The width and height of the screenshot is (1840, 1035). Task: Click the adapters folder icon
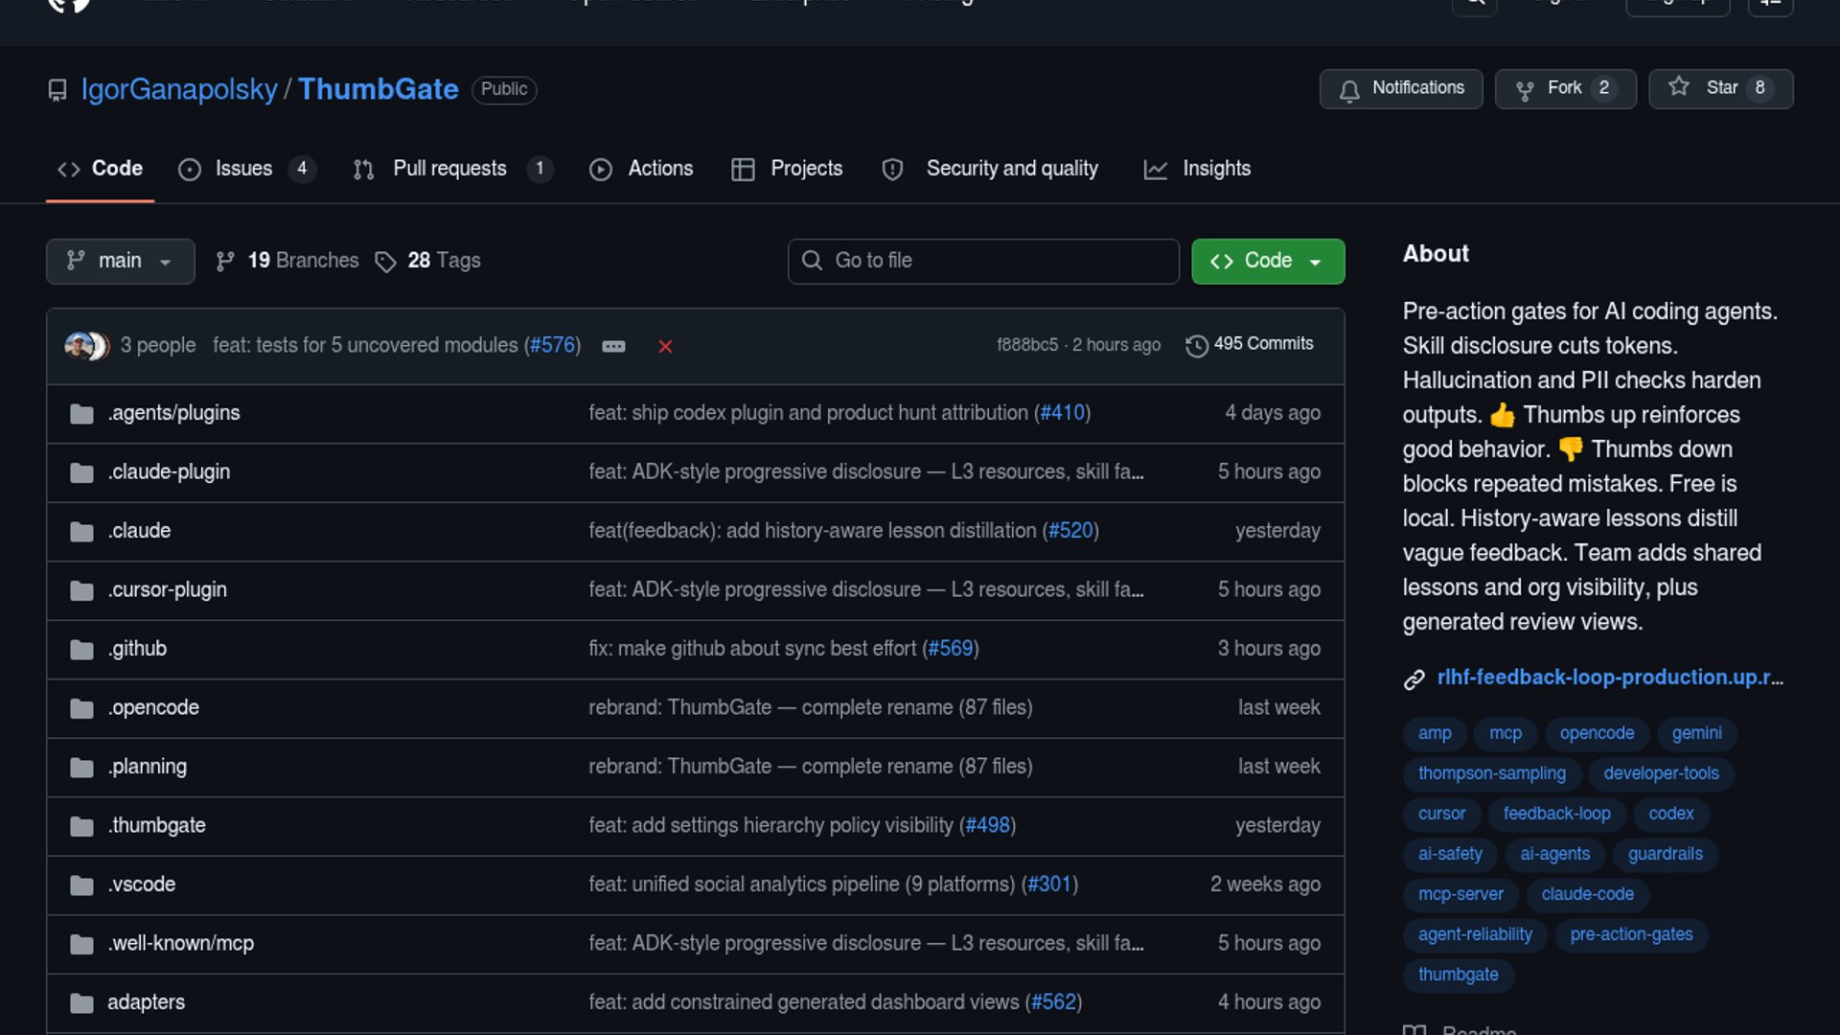click(81, 1002)
